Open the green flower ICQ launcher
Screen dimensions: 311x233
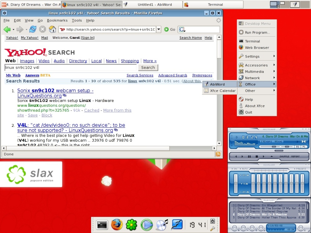(132, 225)
